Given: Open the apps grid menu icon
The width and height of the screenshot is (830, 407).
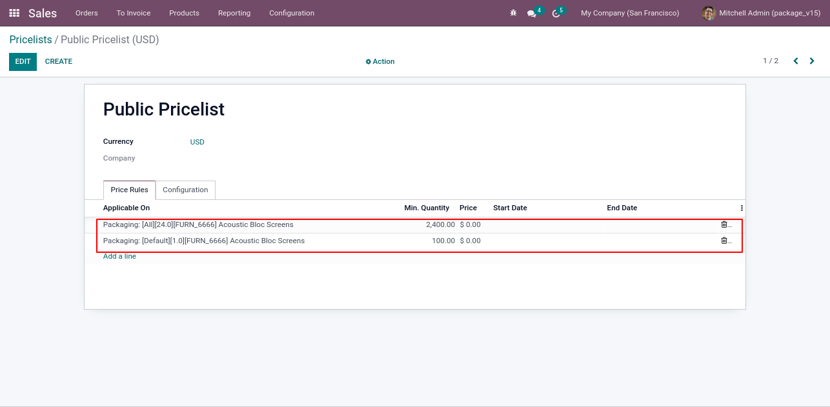Looking at the screenshot, I should tap(14, 13).
